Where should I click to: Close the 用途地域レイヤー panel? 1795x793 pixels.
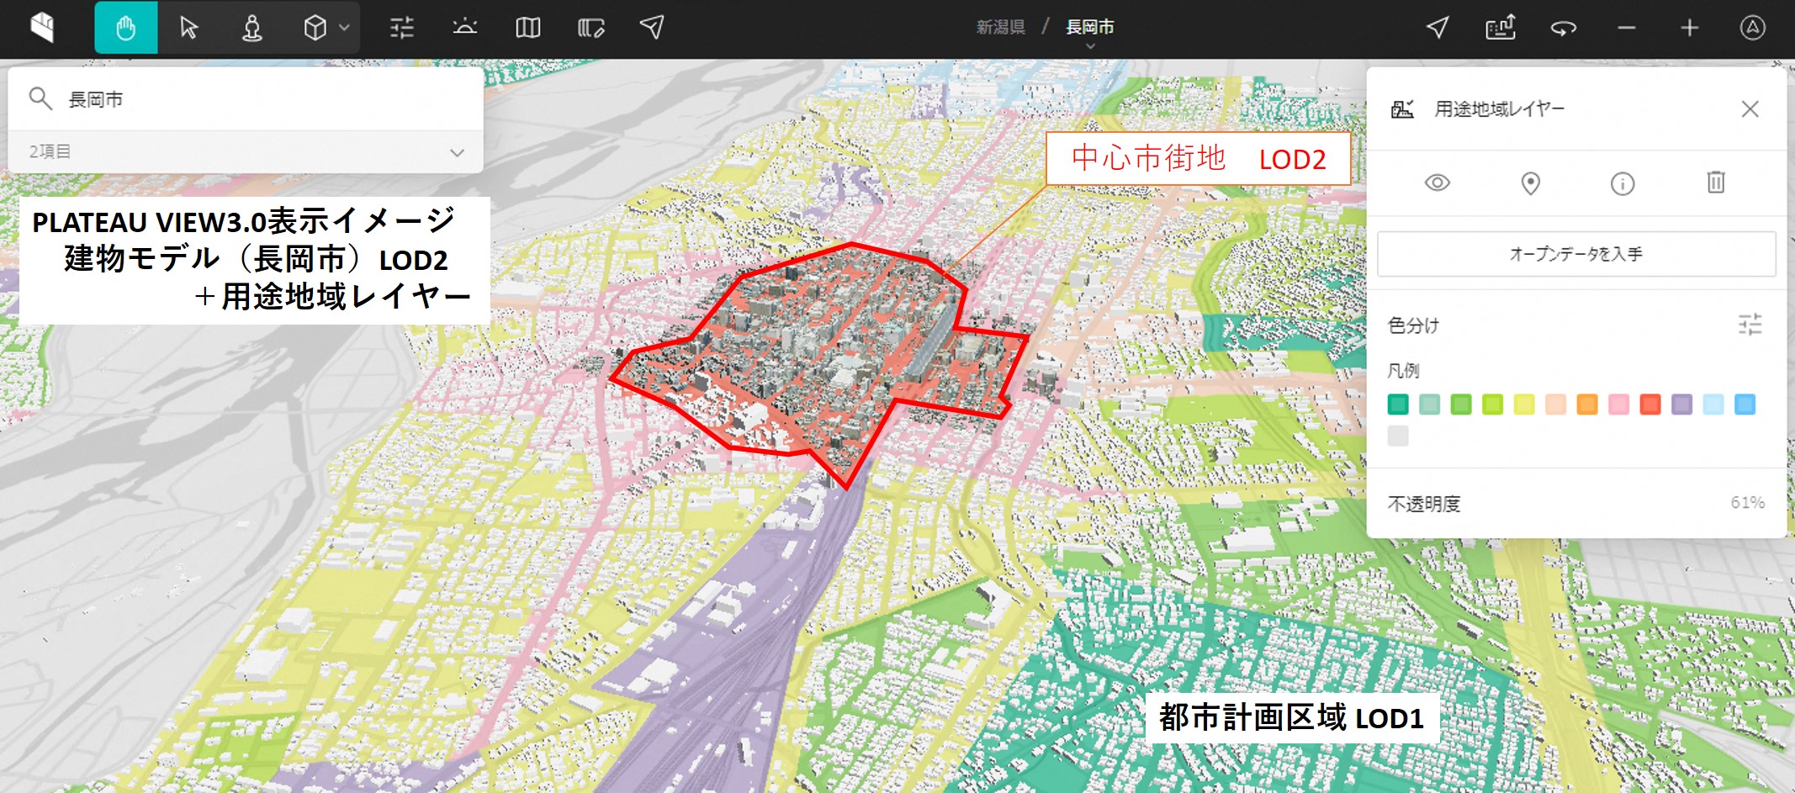coord(1750,109)
